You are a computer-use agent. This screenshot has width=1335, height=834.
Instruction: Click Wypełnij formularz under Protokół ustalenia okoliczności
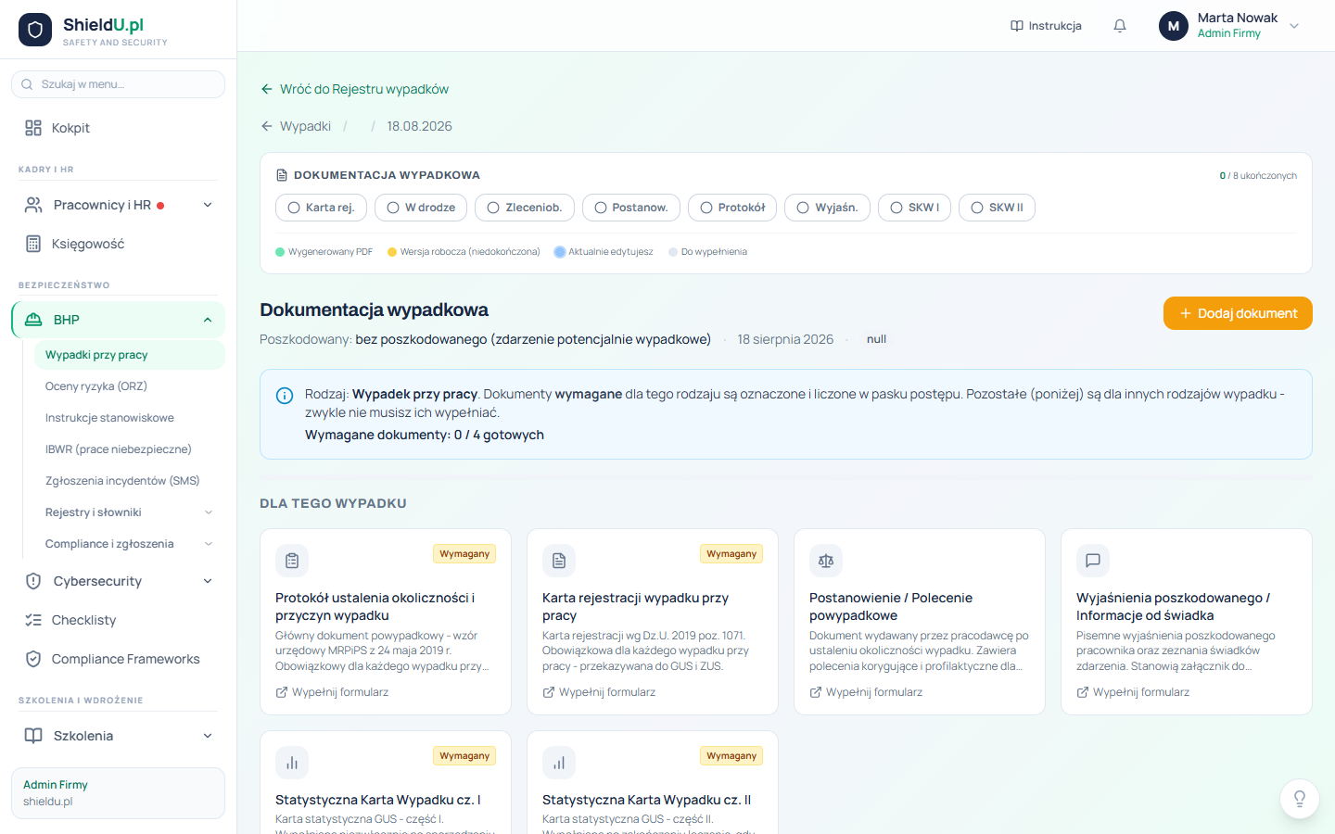[x=332, y=692]
